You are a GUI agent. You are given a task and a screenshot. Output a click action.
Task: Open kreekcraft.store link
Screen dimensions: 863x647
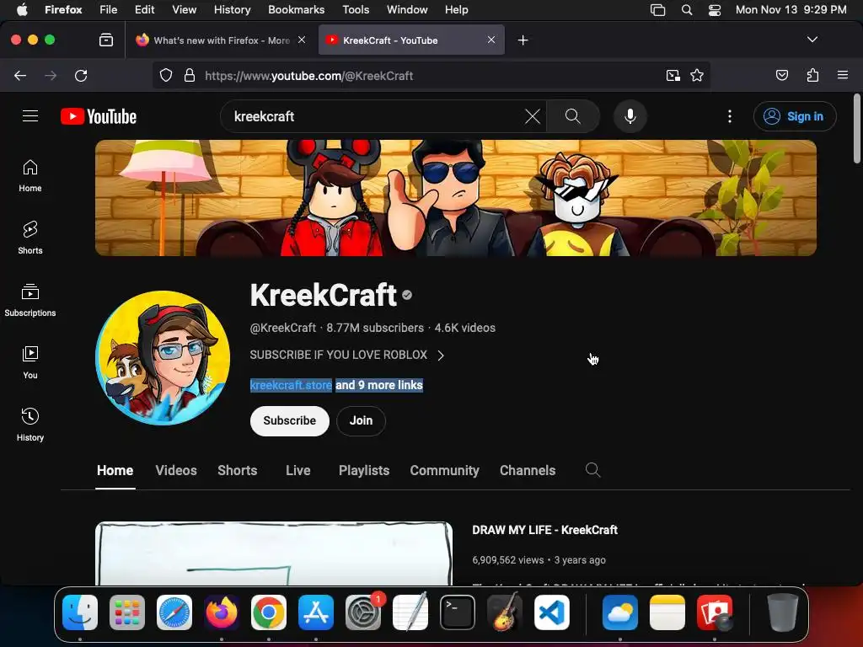(291, 385)
